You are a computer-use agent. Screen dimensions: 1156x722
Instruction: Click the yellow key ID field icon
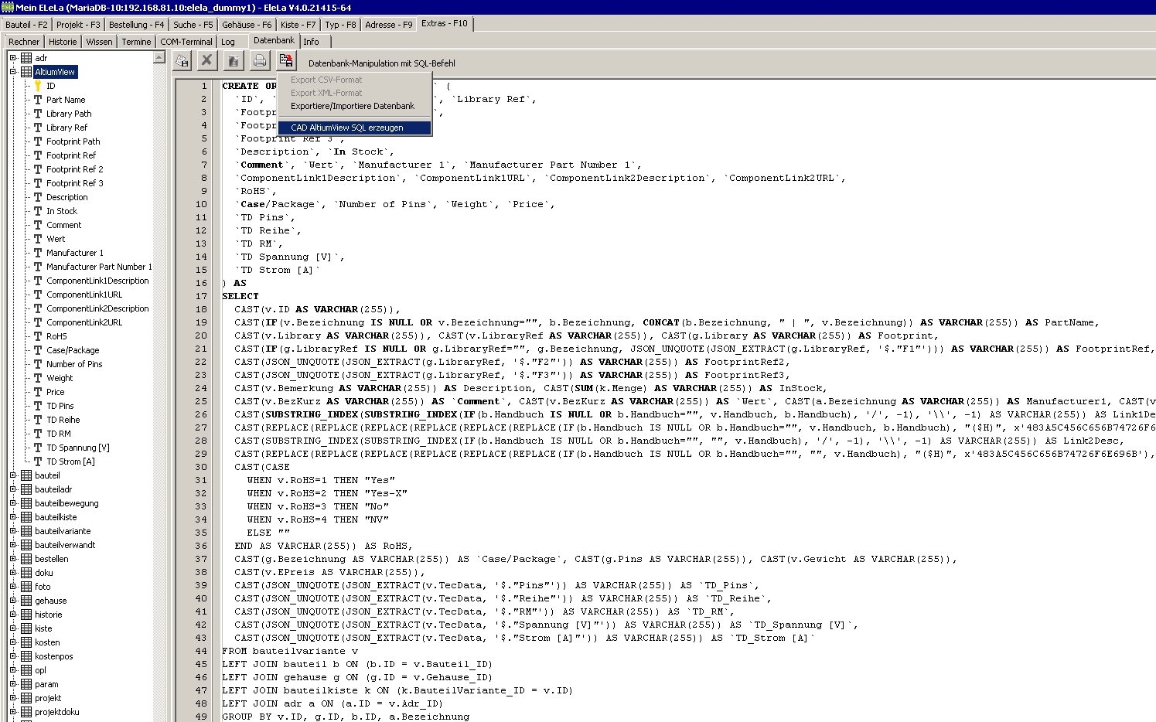[37, 86]
